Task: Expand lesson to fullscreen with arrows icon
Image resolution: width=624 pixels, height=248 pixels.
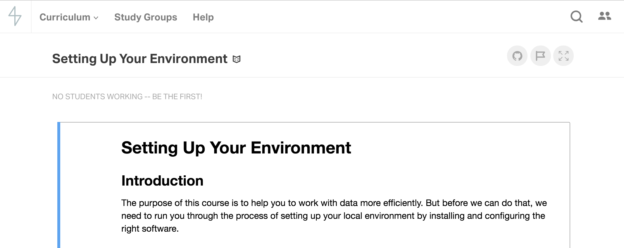Action: (x=563, y=56)
